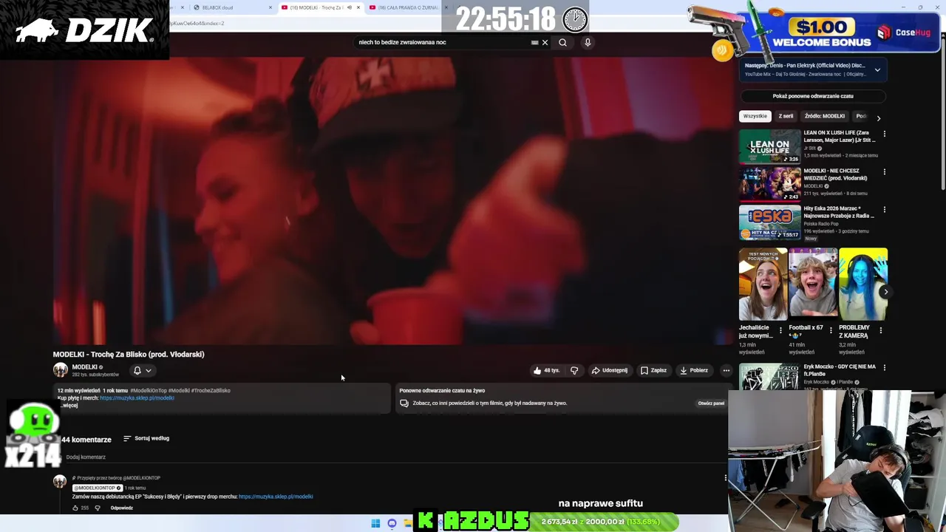Open the Jechaliście już nowymi Short
The image size is (946, 532).
pyautogui.click(x=763, y=284)
